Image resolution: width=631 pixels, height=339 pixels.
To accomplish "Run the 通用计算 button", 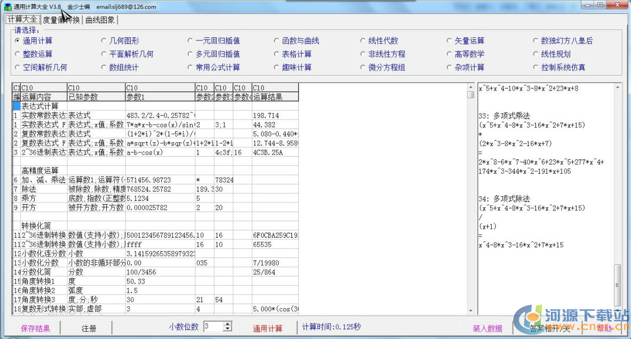I will tap(267, 328).
